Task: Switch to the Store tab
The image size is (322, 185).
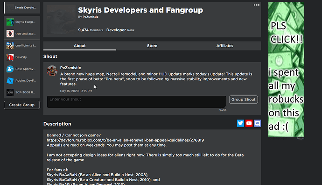Action: coord(152,46)
